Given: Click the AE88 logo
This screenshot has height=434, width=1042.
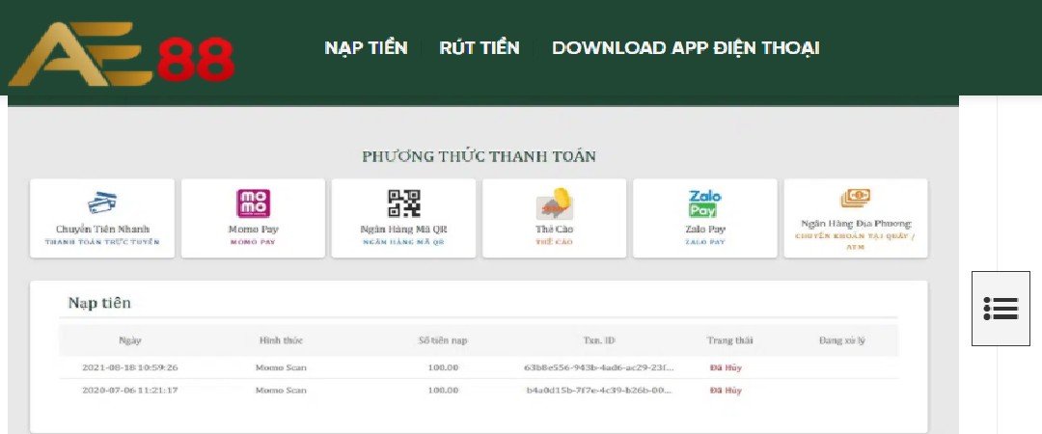Looking at the screenshot, I should click(121, 55).
